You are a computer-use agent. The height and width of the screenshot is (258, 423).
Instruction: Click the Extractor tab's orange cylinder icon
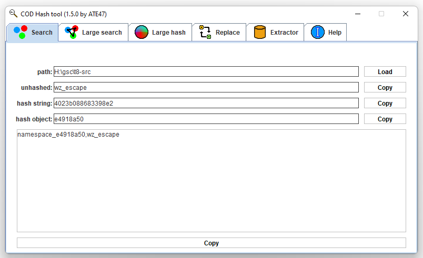click(x=260, y=32)
